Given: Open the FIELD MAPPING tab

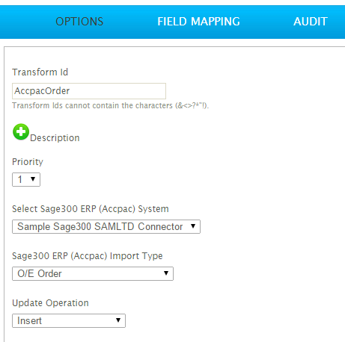Looking at the screenshot, I should (198, 22).
